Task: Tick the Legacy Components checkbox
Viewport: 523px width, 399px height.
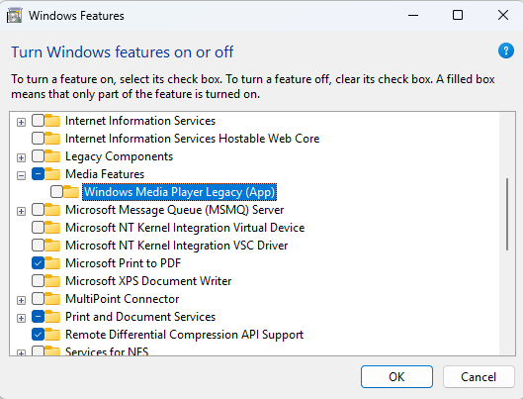Action: [38, 156]
